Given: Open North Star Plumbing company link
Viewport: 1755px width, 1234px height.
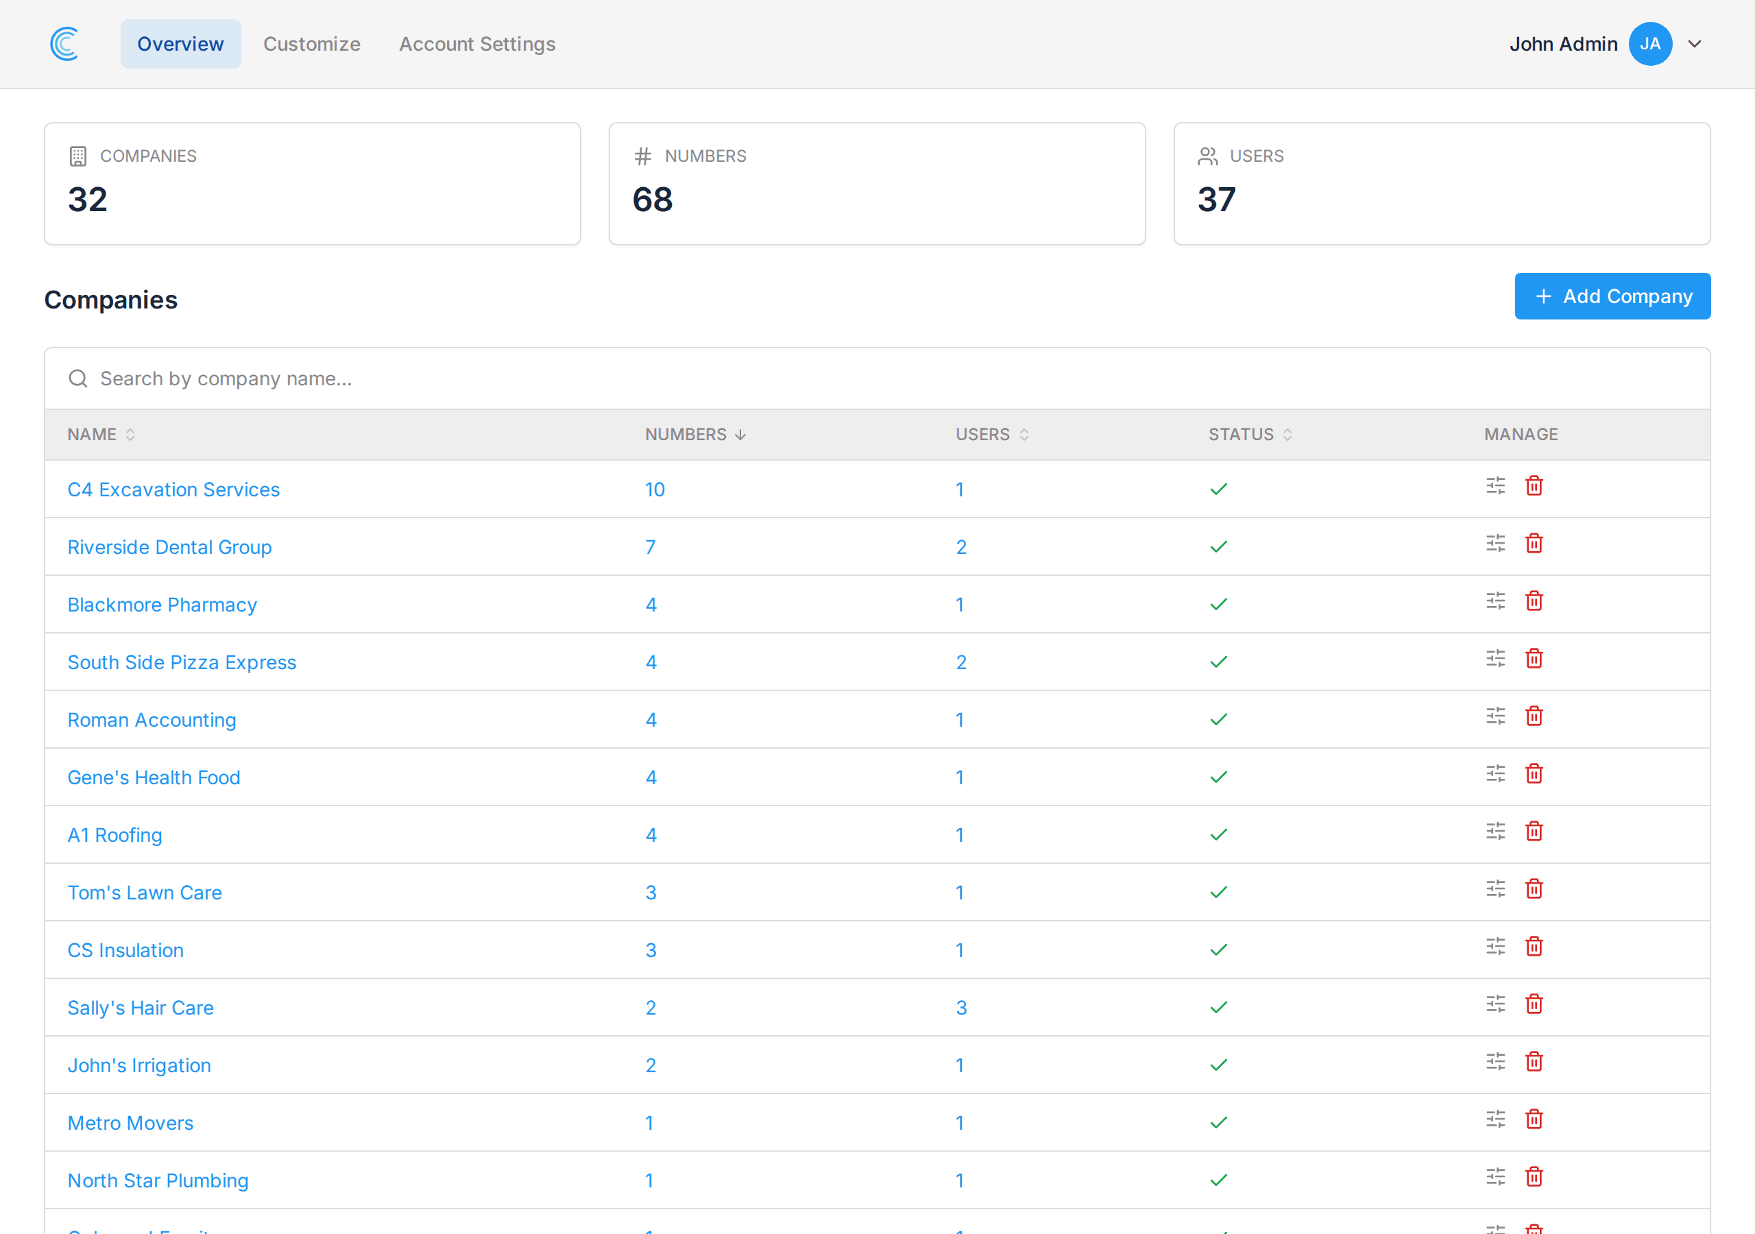Looking at the screenshot, I should pos(158,1181).
